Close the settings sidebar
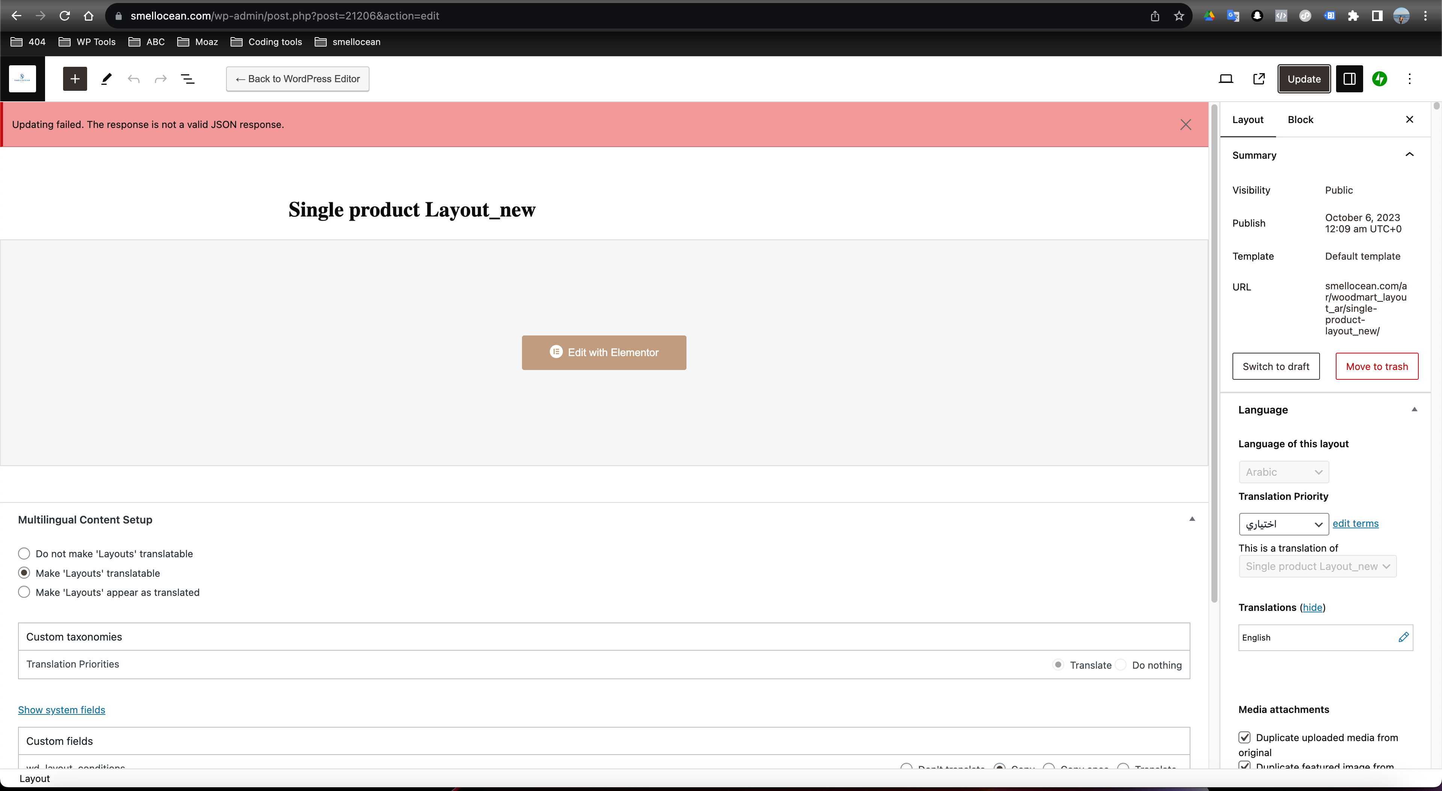 pos(1410,119)
